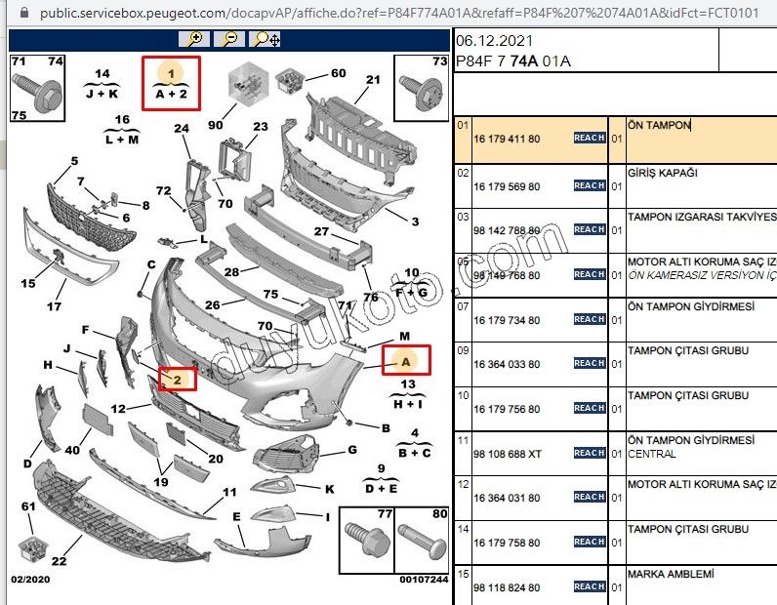Open screw thumbnail labeled 73
777x605 pixels.
click(x=422, y=89)
